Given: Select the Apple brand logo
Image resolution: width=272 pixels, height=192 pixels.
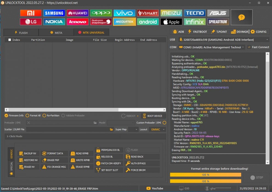Looking at the screenshot, I should coord(171,22).
